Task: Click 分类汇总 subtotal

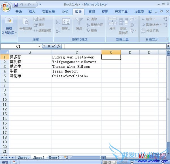Action: point(150,31)
